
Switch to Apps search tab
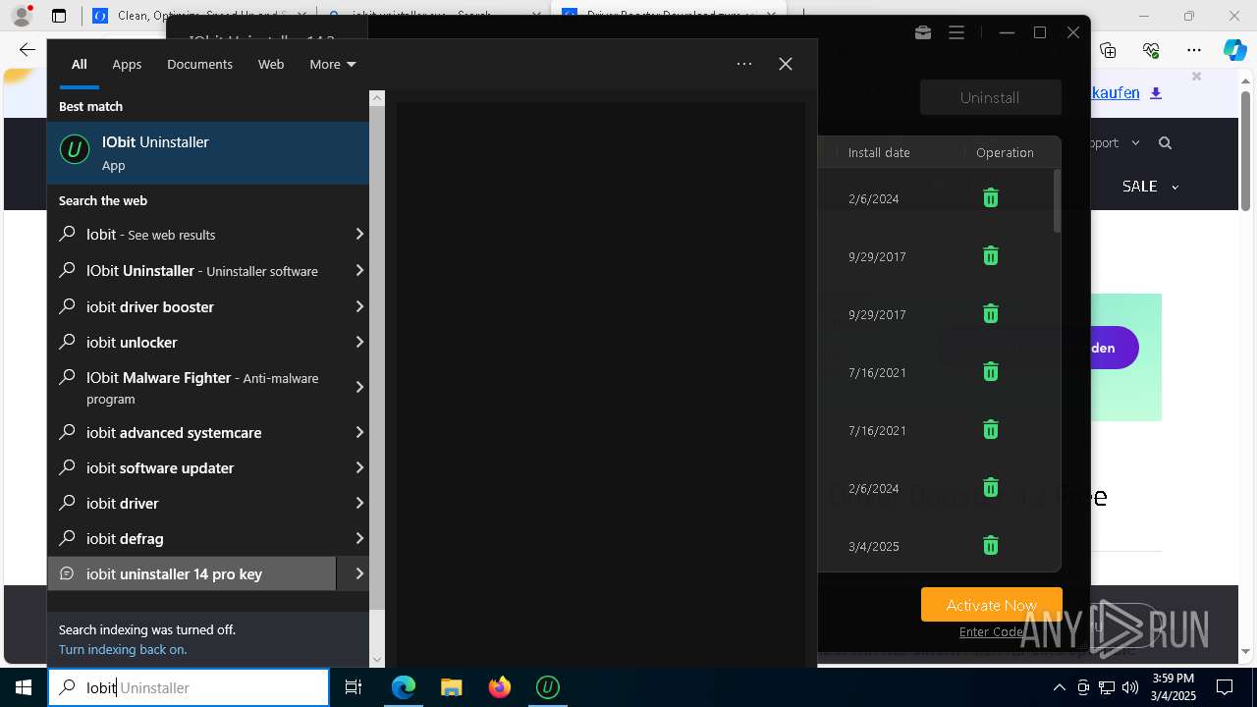click(127, 64)
